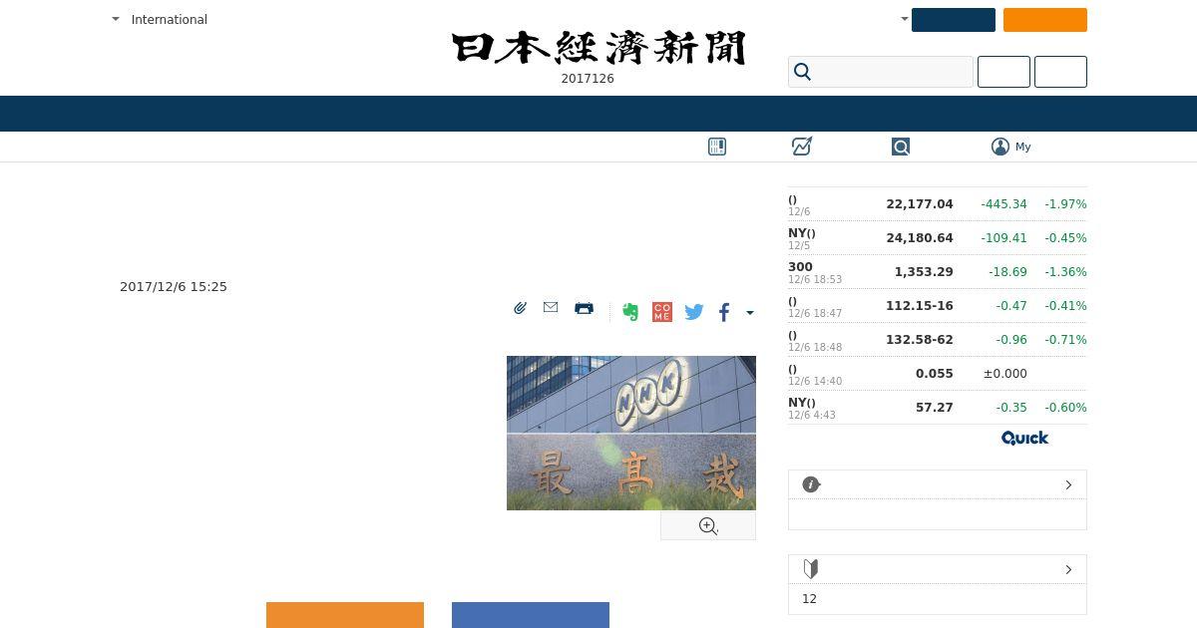1197x628 pixels.
Task: Click the NY crude value 57.27
Action: click(x=935, y=408)
